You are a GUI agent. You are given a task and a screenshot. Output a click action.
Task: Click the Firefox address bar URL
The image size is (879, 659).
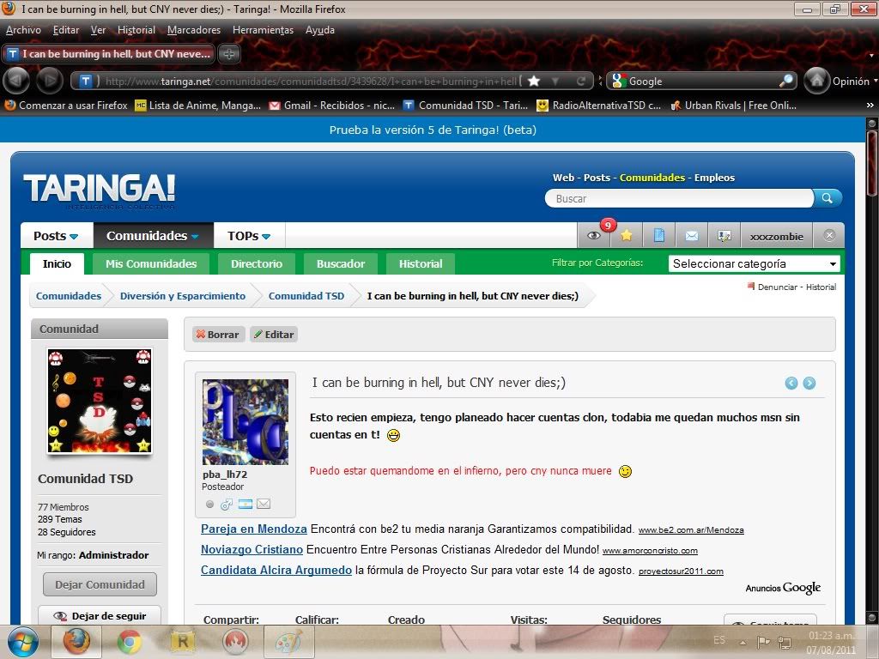point(311,82)
